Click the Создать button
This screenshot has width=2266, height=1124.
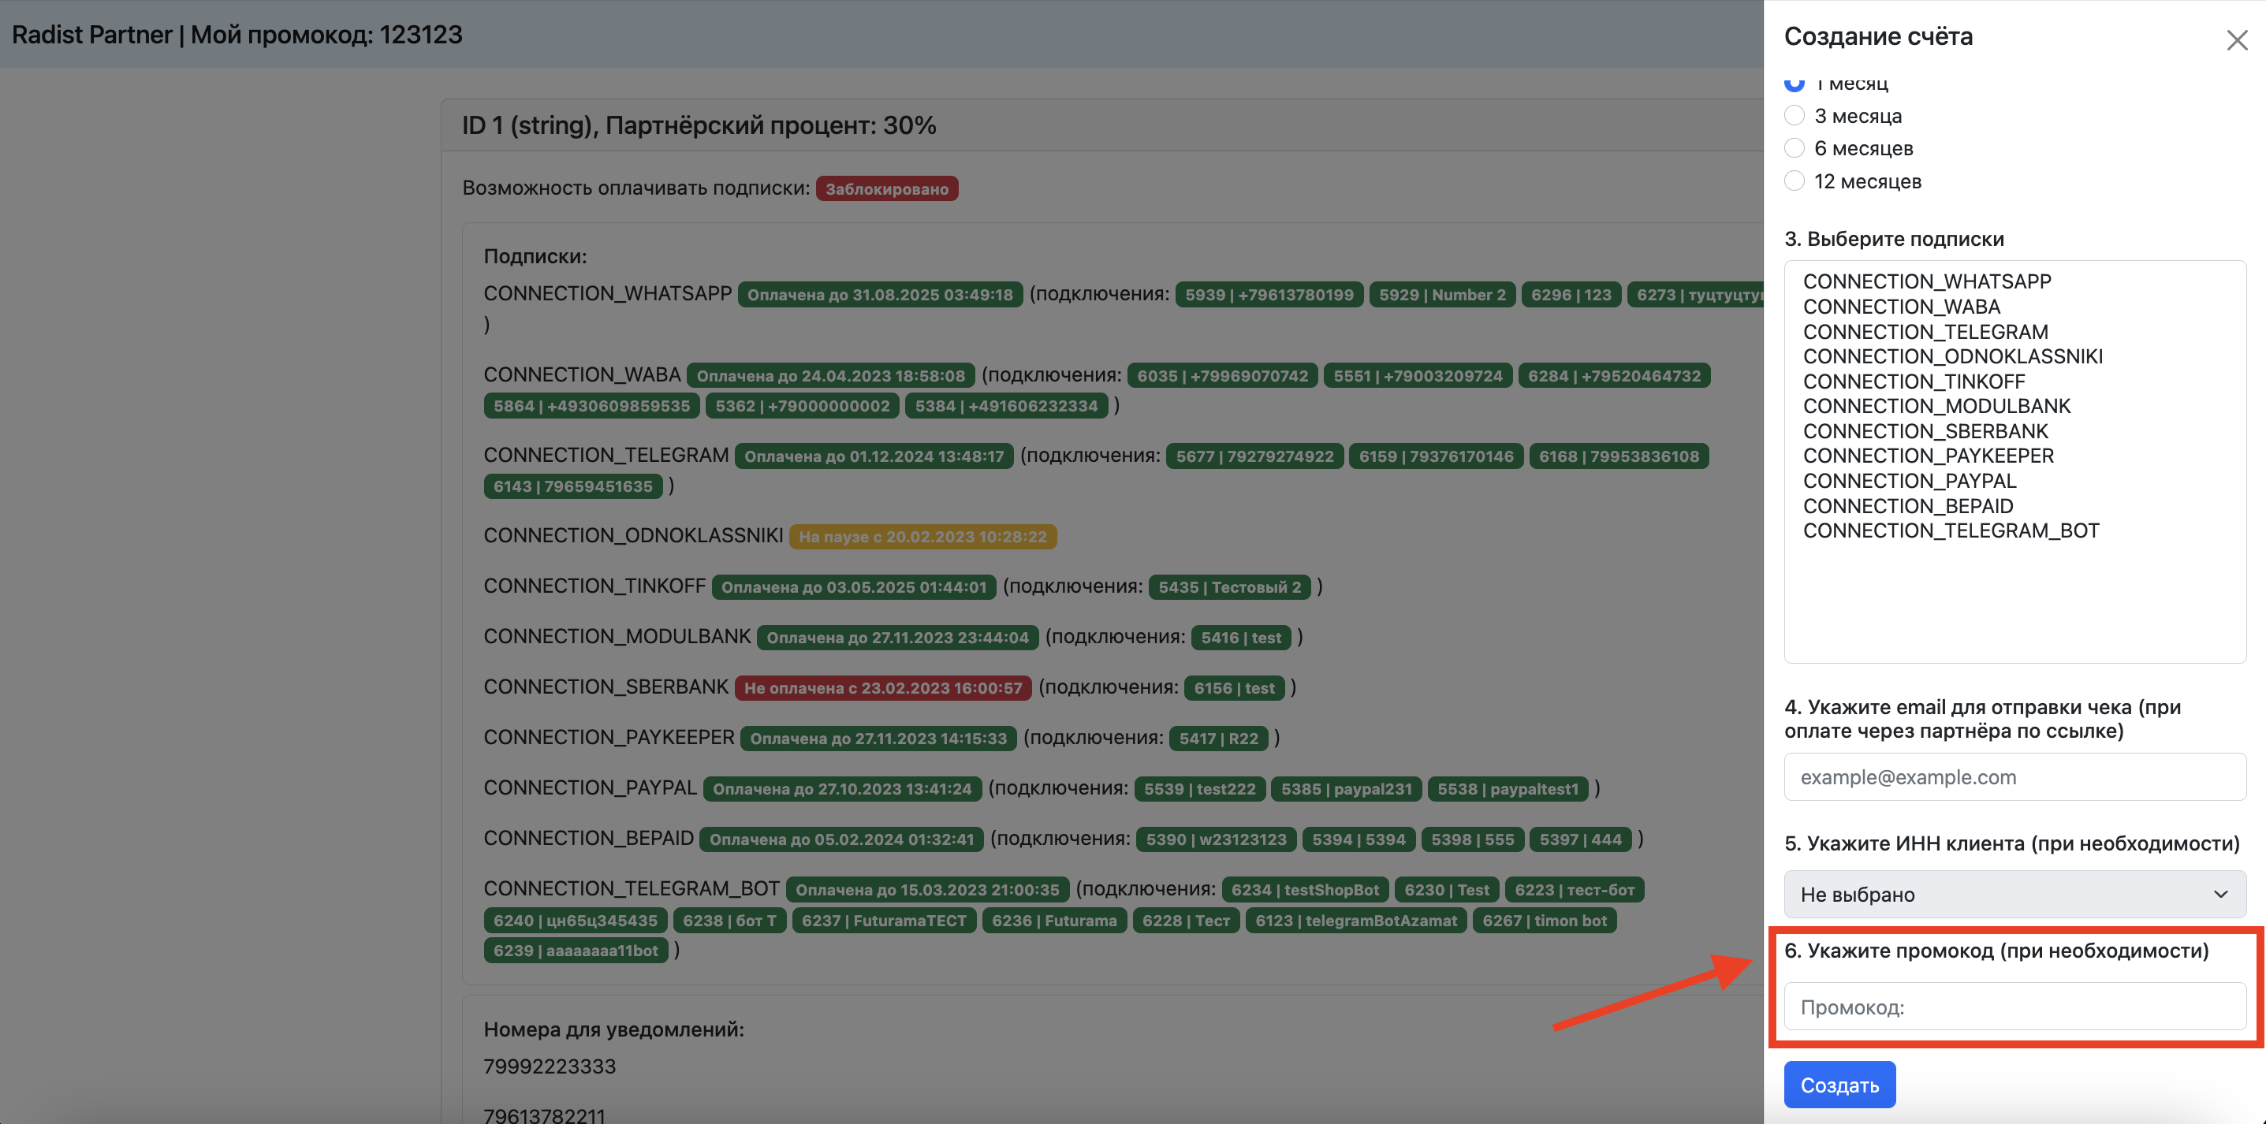click(1839, 1085)
